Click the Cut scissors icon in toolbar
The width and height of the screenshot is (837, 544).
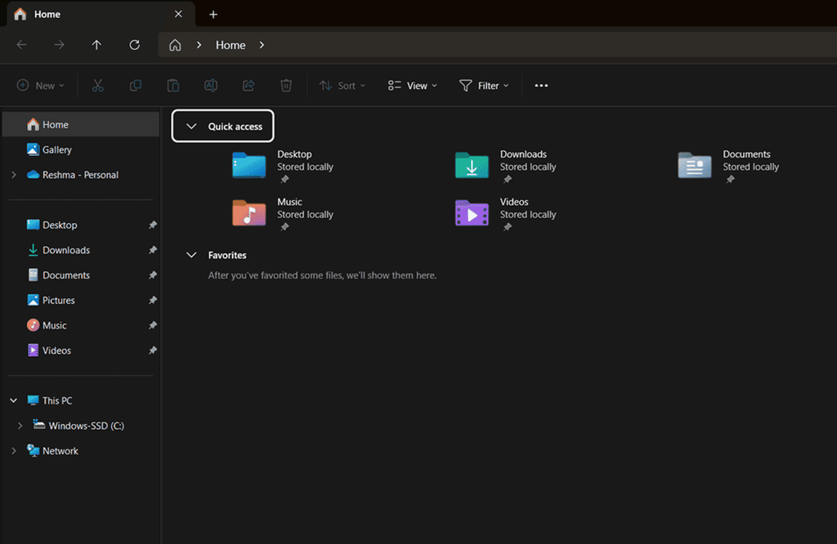point(97,86)
